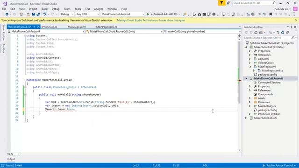
Task: Collapse the PhoneCall_Droid class outline
Action: (x=25, y=87)
